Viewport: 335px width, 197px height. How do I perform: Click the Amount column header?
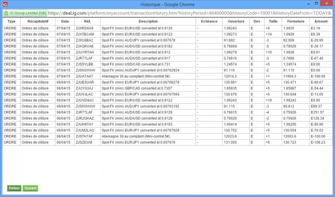pos(321,21)
